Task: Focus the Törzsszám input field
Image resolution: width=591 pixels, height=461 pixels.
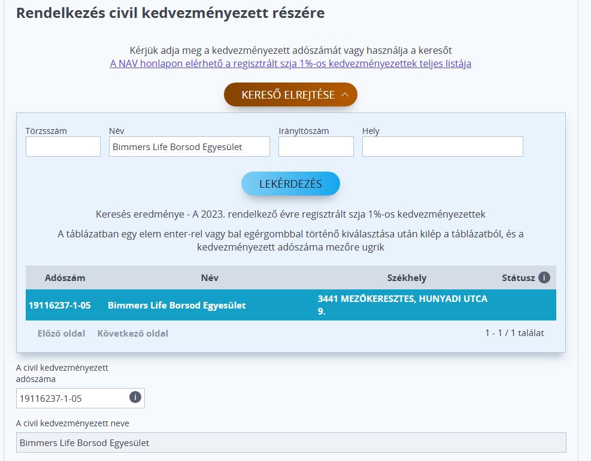Action: pos(63,146)
